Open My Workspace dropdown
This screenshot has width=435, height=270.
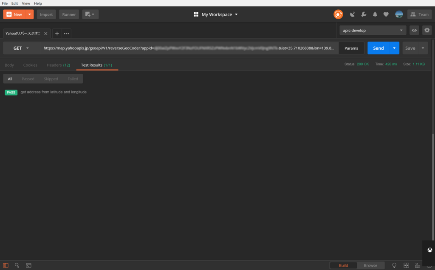(215, 14)
